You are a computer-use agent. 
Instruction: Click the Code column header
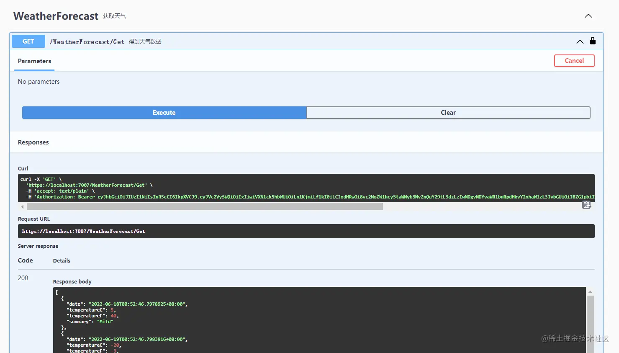[x=26, y=260]
